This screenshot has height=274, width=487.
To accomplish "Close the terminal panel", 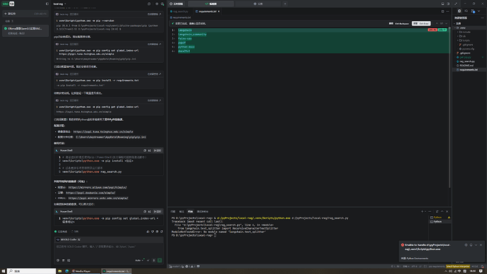I will 447,212.
